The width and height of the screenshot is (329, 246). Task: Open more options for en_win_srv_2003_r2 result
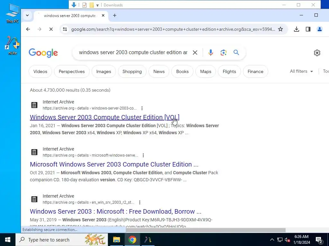[140, 202]
